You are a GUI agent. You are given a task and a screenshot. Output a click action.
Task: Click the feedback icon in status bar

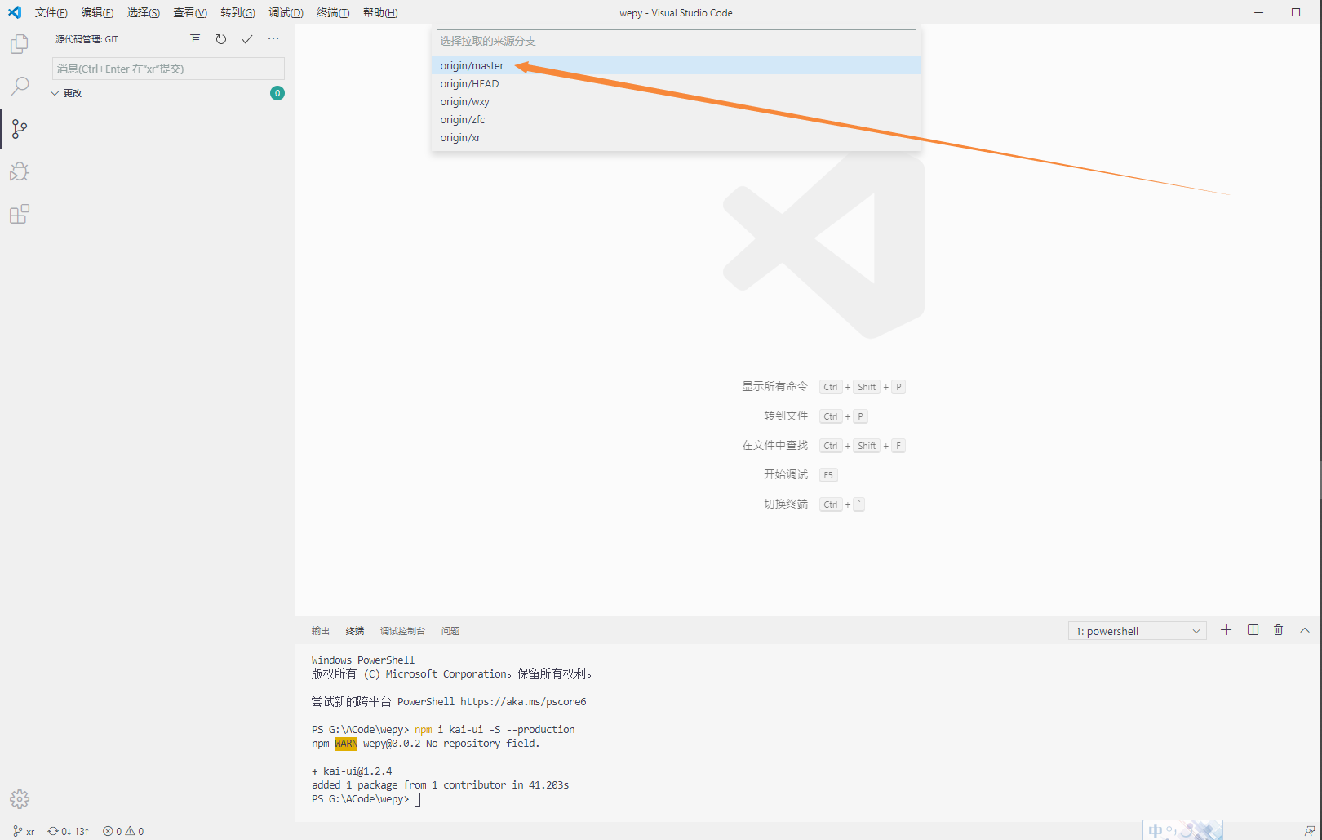[x=1310, y=831]
